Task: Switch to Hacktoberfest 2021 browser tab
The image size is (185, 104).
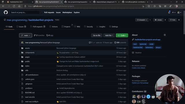Action: [20, 2]
